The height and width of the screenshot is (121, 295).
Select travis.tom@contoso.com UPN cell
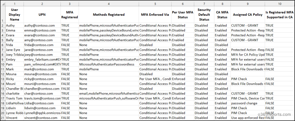click(x=42, y=99)
